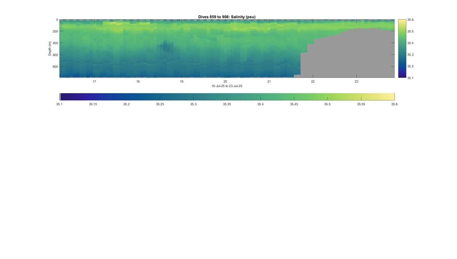Click the 800 depth tick label
The image size is (457, 259).
[x=55, y=67]
